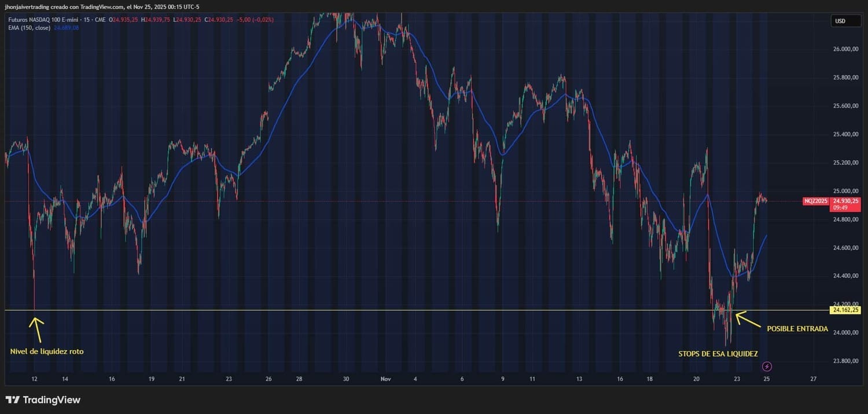The width and height of the screenshot is (868, 414).
Task: Click the date 27 on the time axis
Action: point(814,379)
